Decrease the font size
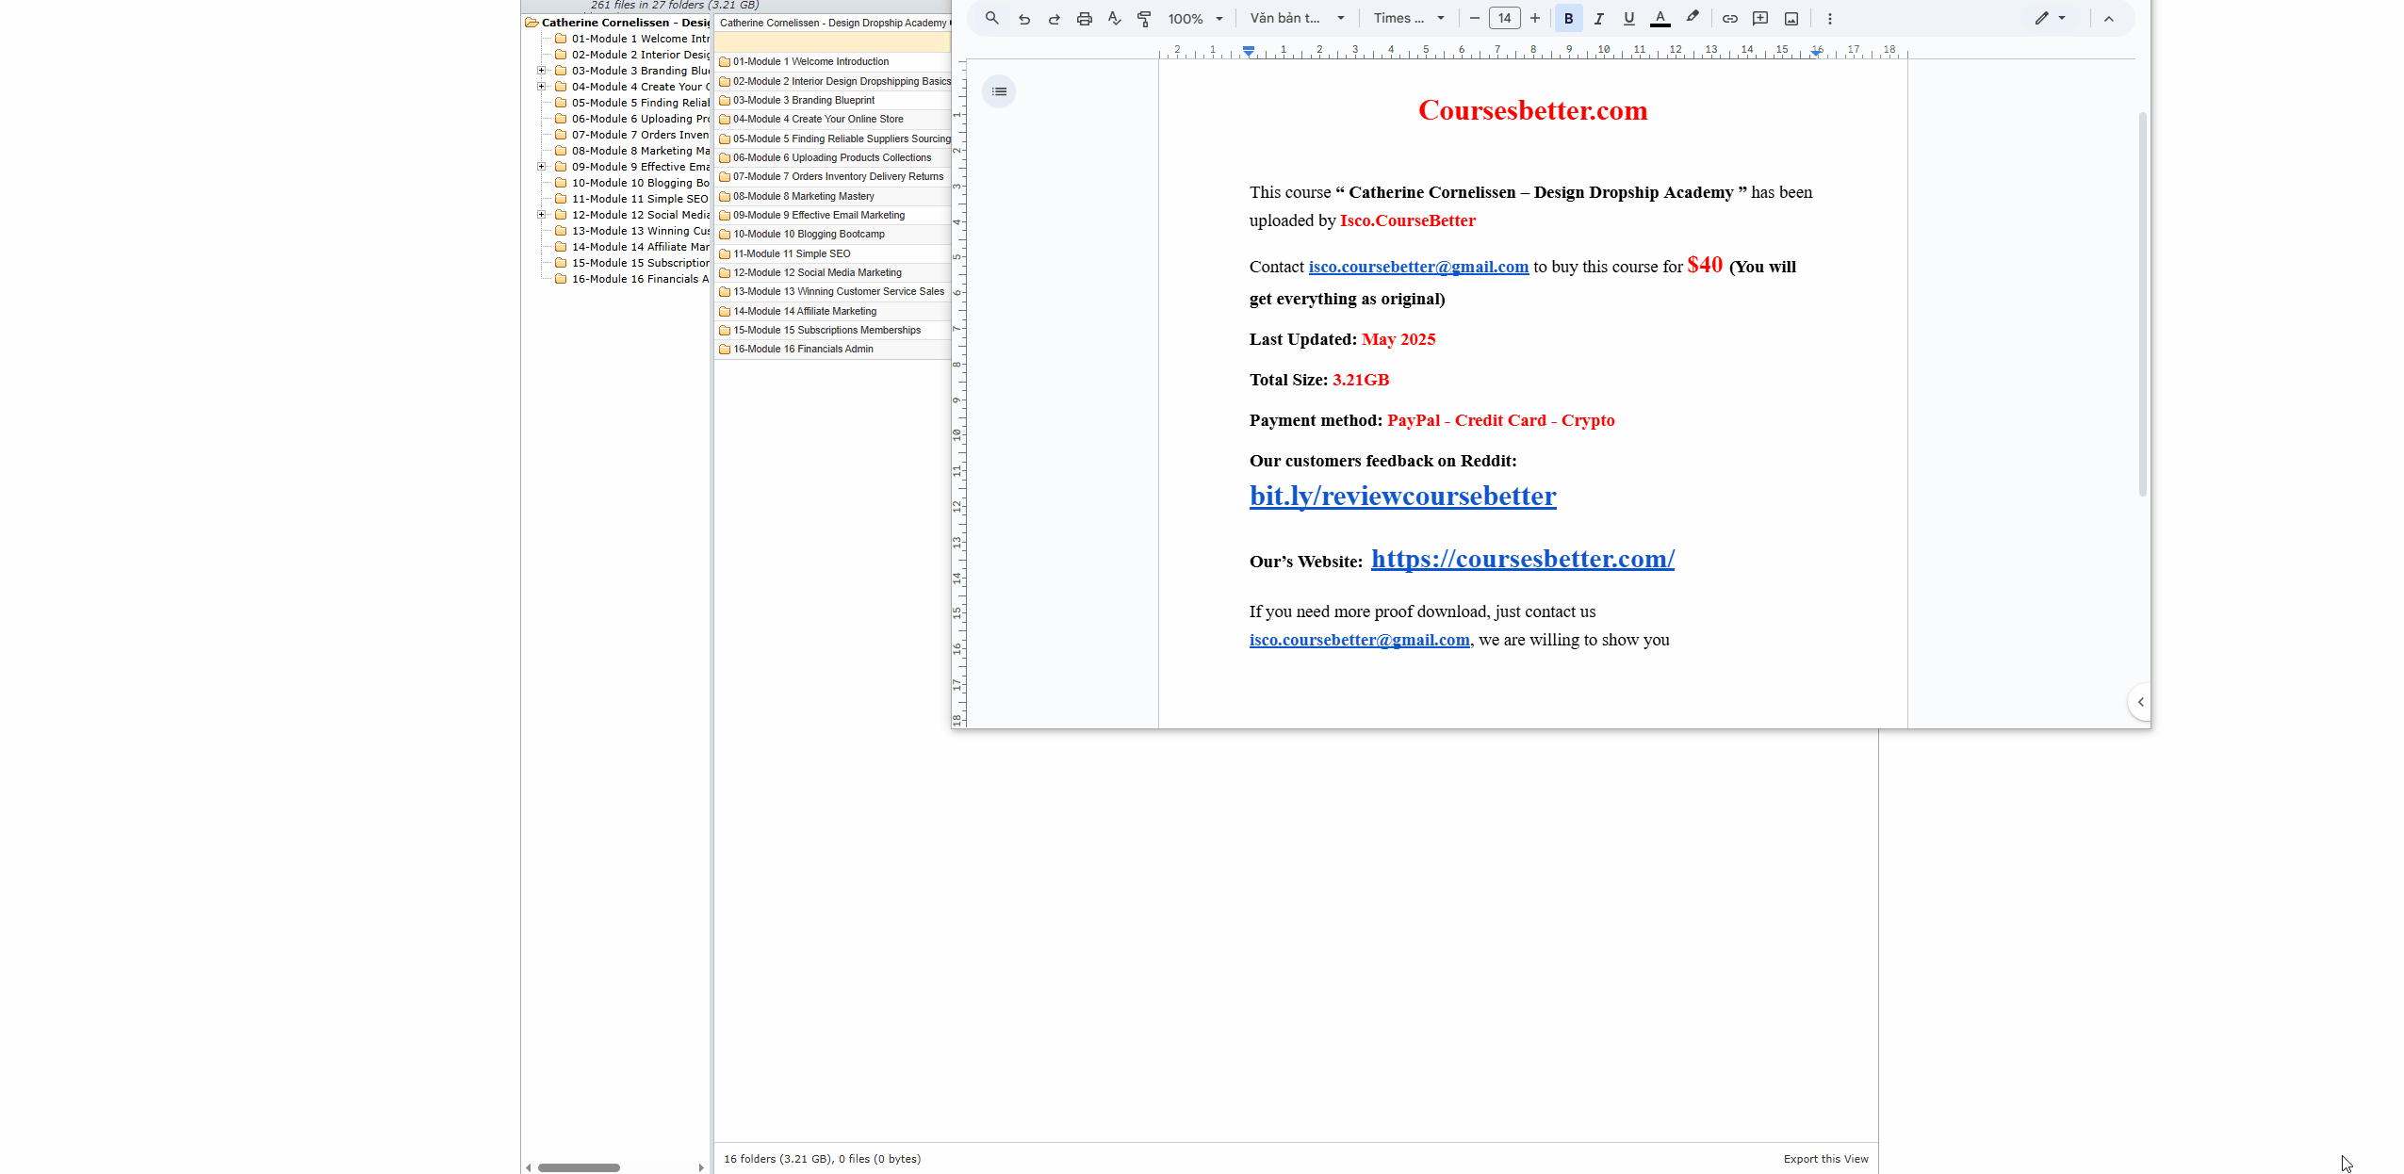 coord(1475,18)
